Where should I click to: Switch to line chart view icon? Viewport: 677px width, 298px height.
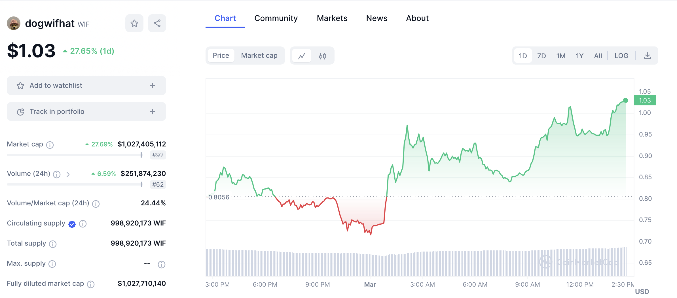(302, 56)
